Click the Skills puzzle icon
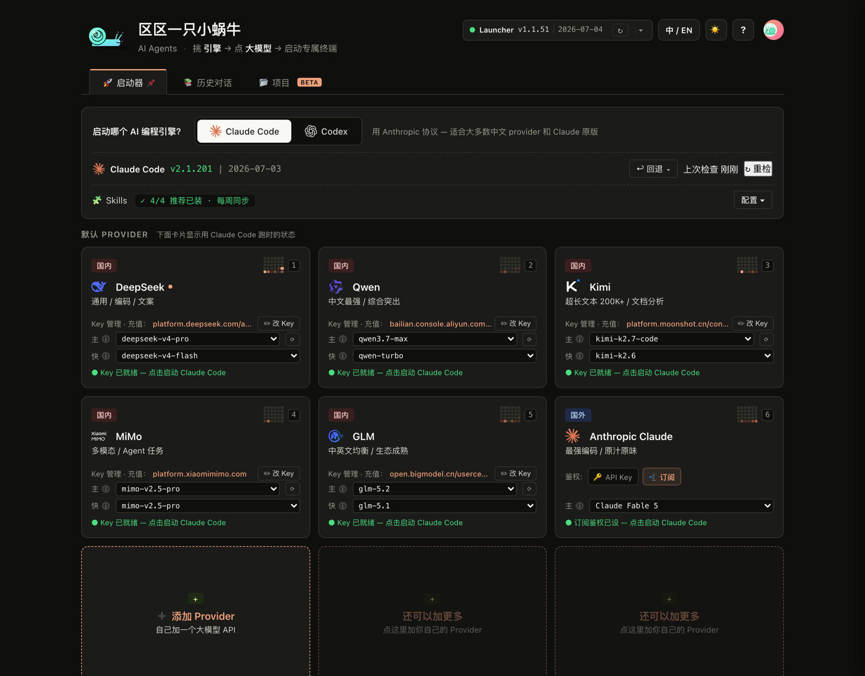The height and width of the screenshot is (676, 865). click(x=97, y=201)
